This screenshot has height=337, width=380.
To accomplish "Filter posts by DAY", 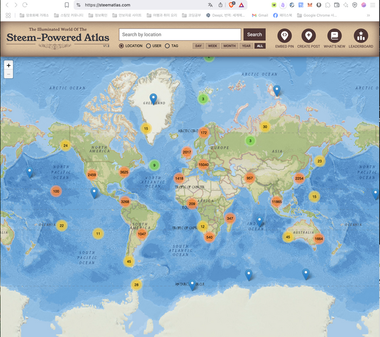I will (198, 46).
